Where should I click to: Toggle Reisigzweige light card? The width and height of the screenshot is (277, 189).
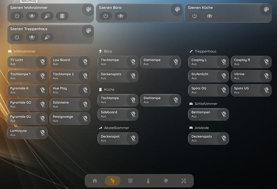point(70,119)
